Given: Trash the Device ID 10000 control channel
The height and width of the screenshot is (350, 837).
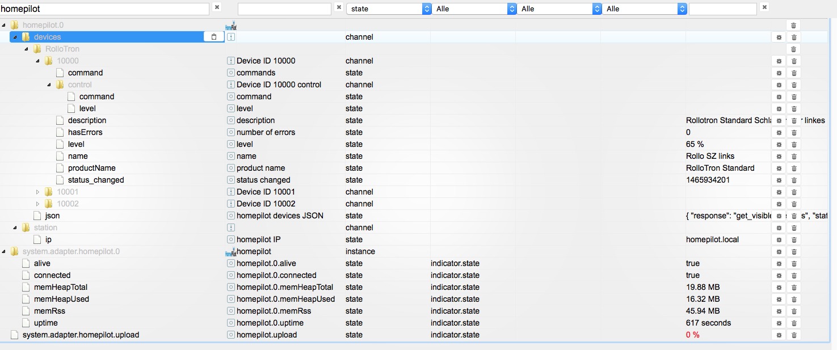Looking at the screenshot, I should (794, 85).
